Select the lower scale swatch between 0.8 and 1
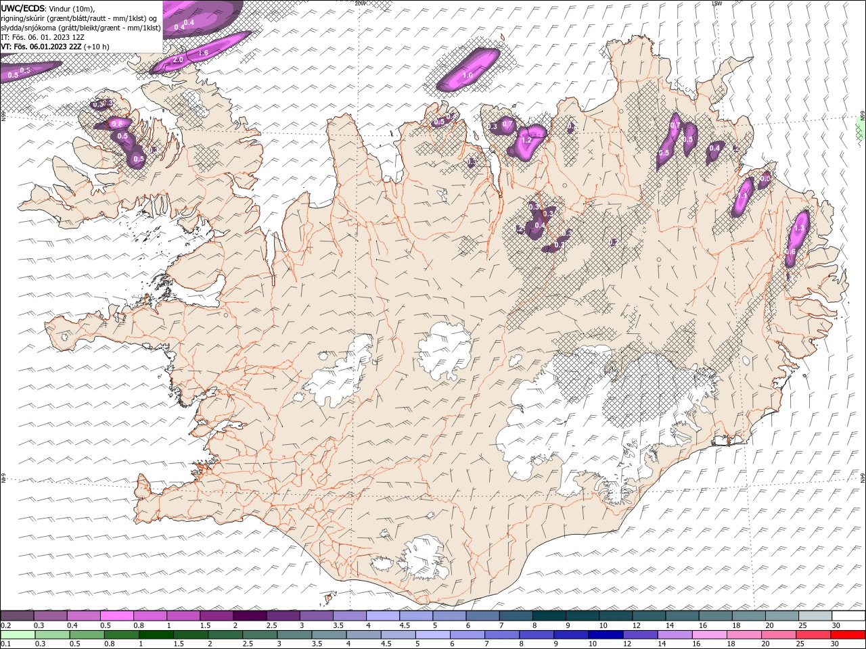 [121, 635]
